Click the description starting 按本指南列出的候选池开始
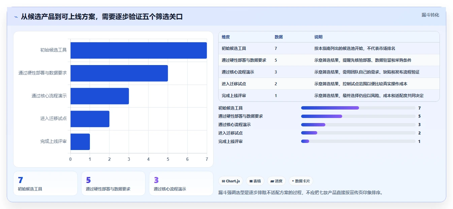 (x=355, y=49)
